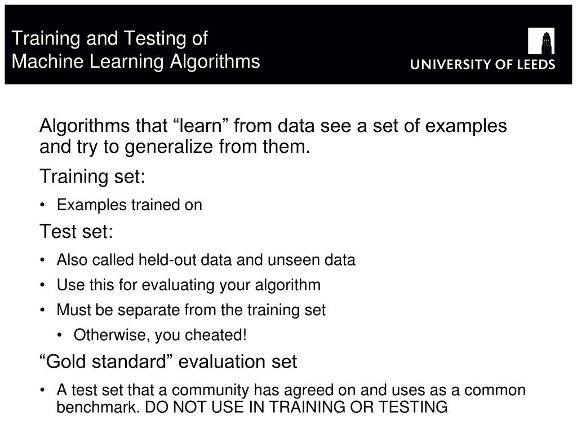Click the slide title 'Training and Testing of'
Viewport: 577px width, 433px height.
click(110, 38)
